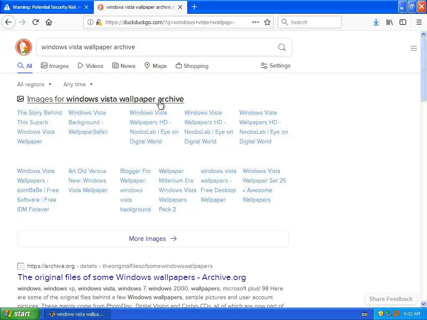This screenshot has height=320, width=427.
Task: Click the security shield tray icon
Action: coord(380,314)
